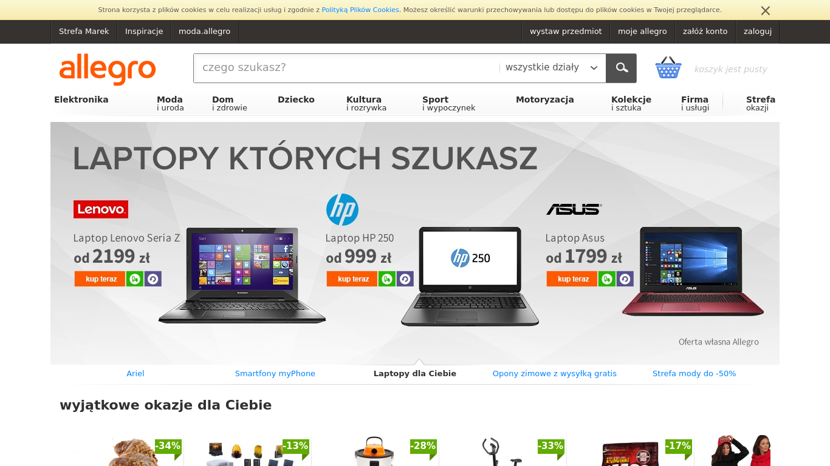
Task: Switch to the 'Smartfony myPhone' banner tab
Action: click(275, 374)
